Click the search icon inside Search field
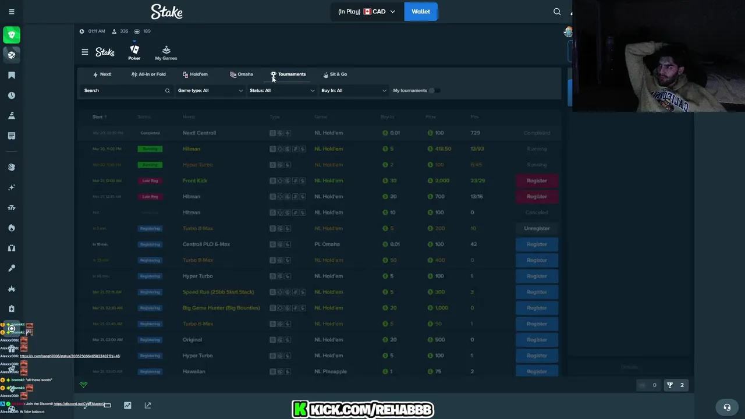745x419 pixels. [167, 91]
